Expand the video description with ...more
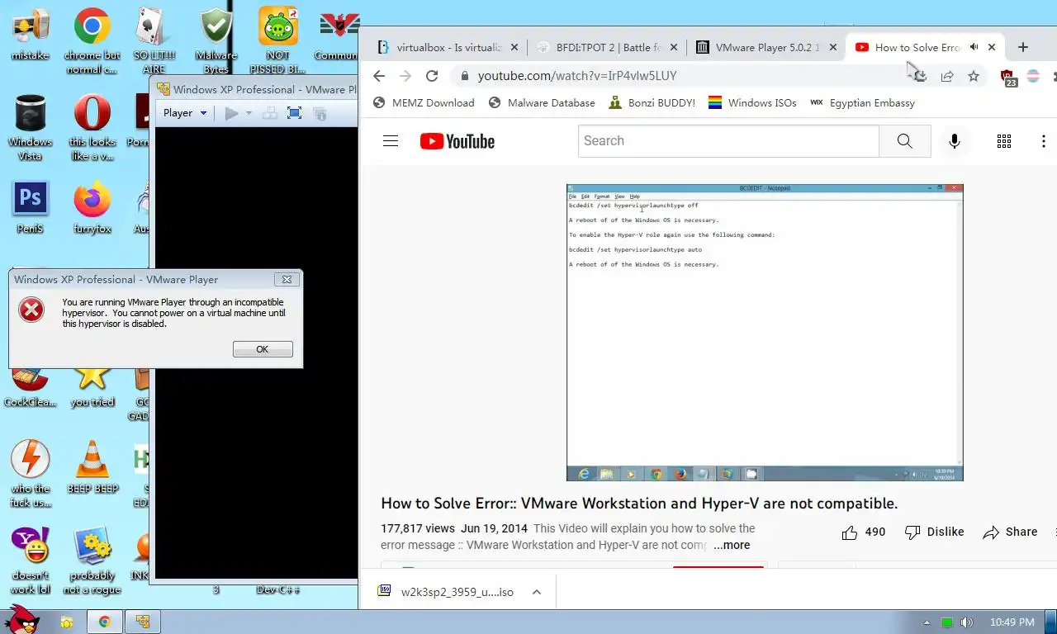The width and height of the screenshot is (1057, 634). pyautogui.click(x=732, y=545)
